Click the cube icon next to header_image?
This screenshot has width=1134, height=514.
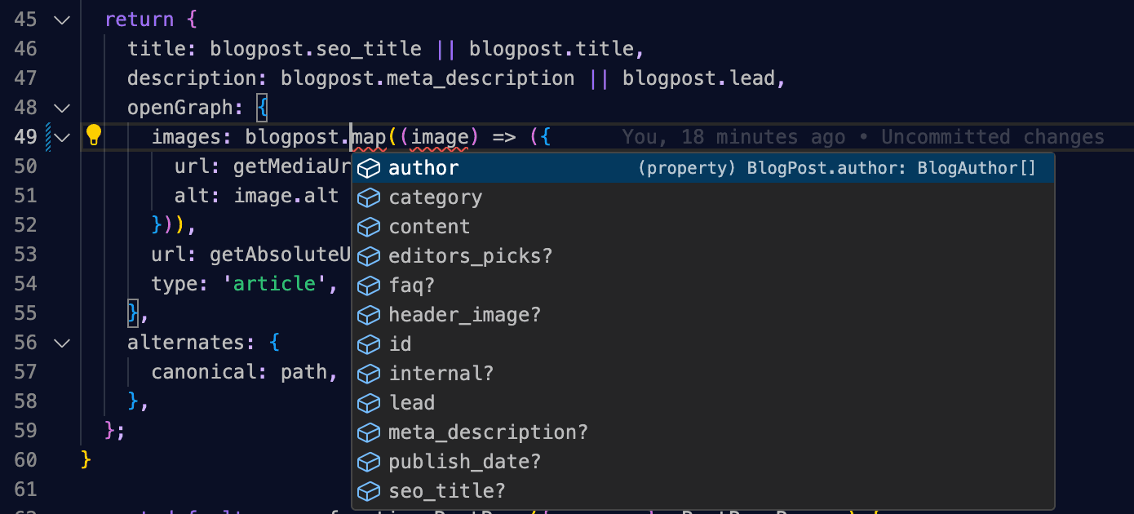[370, 315]
